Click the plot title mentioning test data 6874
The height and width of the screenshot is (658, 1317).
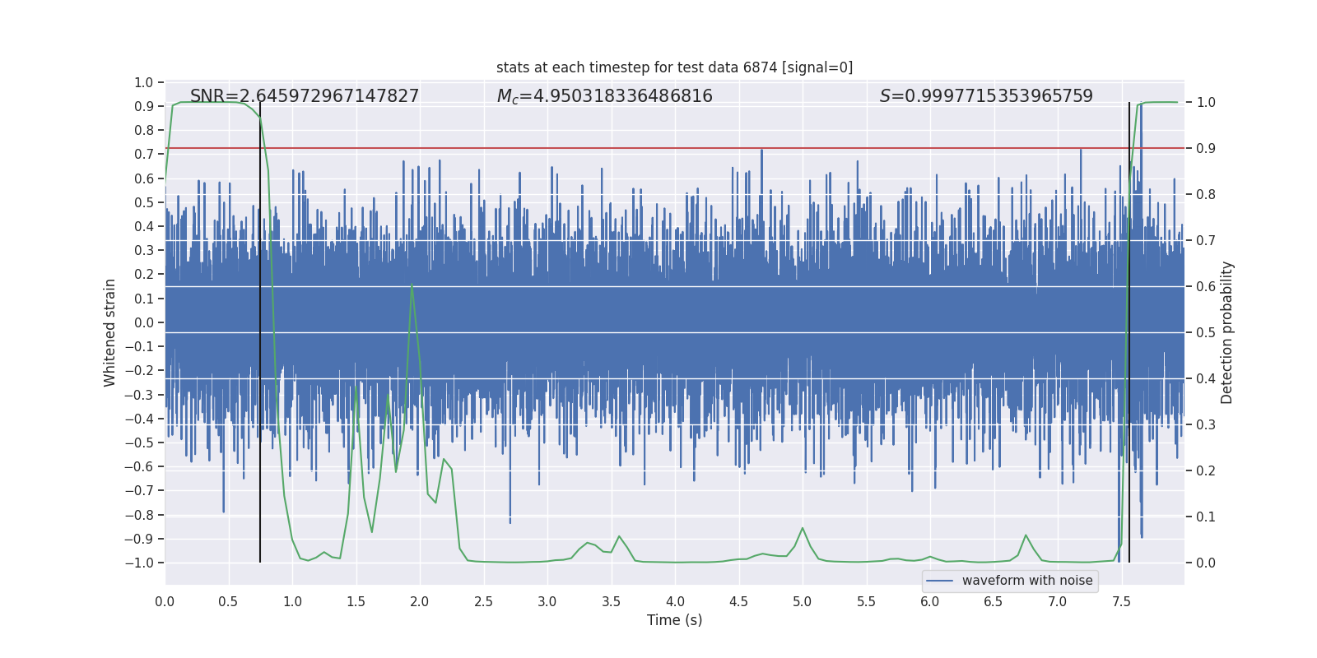click(x=674, y=67)
